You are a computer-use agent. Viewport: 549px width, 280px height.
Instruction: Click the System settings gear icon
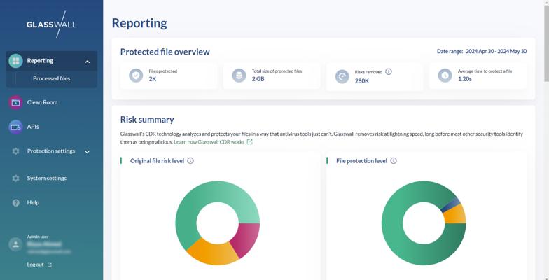click(x=15, y=178)
